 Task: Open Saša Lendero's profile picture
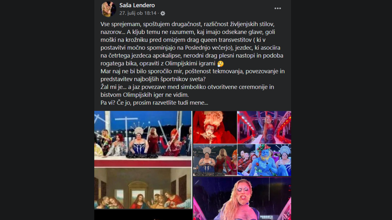(108, 9)
